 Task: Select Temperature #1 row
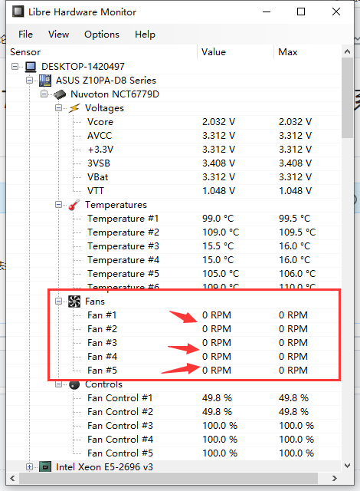[174, 219]
